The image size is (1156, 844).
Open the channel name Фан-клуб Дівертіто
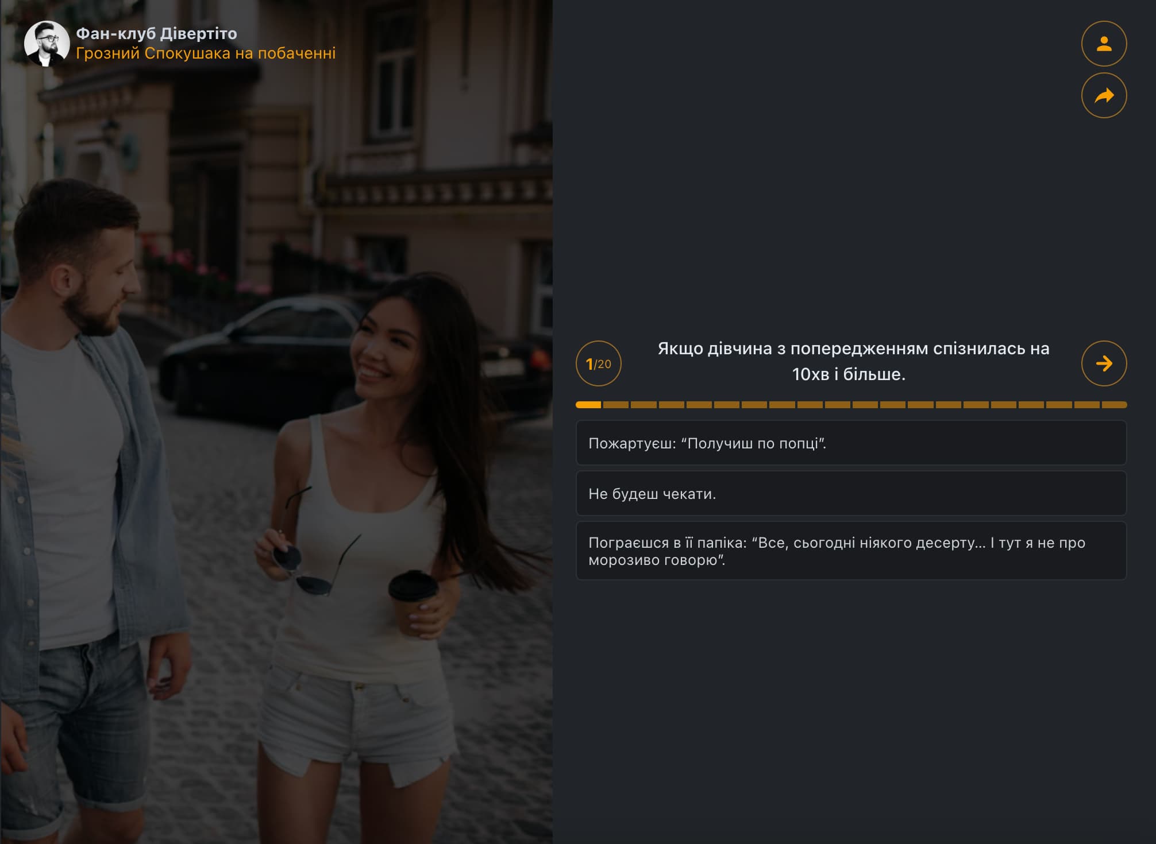pyautogui.click(x=155, y=33)
